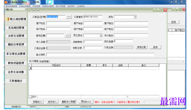
Task: Open the 基础数据管理 menu
Action: (x=11, y=6)
